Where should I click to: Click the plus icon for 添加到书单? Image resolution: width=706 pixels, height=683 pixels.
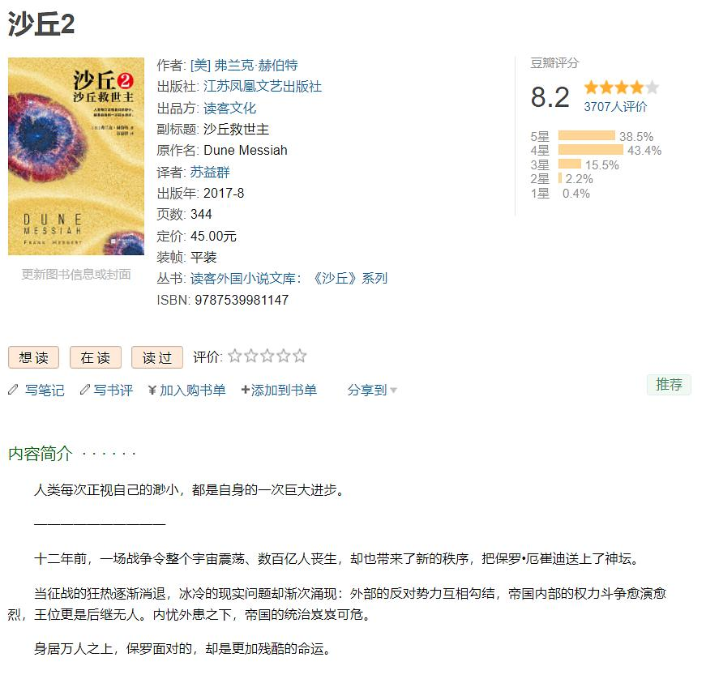pos(246,390)
